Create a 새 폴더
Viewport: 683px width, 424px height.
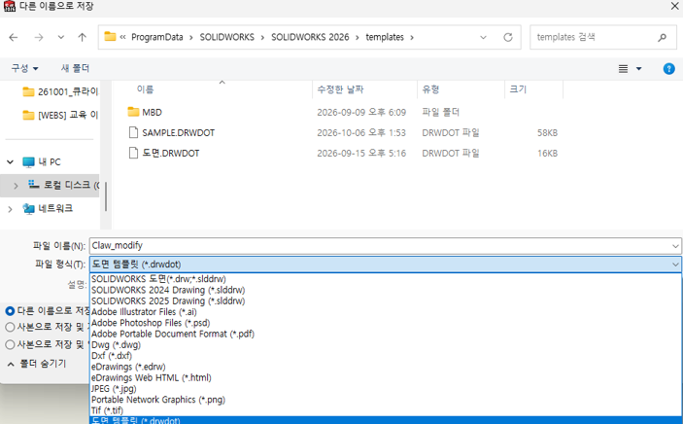(75, 68)
